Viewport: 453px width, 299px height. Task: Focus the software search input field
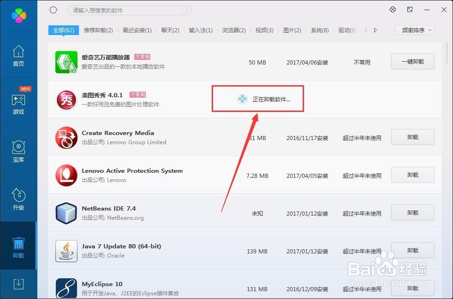click(130, 11)
